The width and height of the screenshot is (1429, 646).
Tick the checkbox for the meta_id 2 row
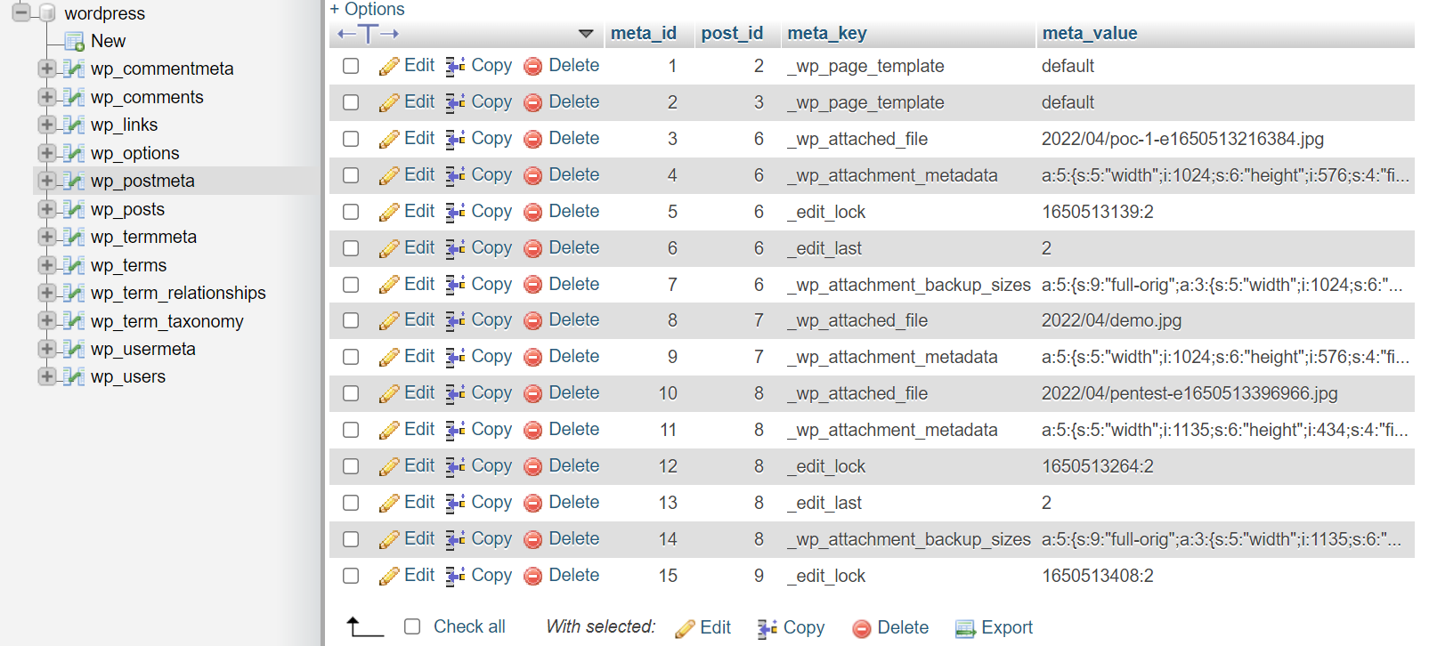(351, 102)
